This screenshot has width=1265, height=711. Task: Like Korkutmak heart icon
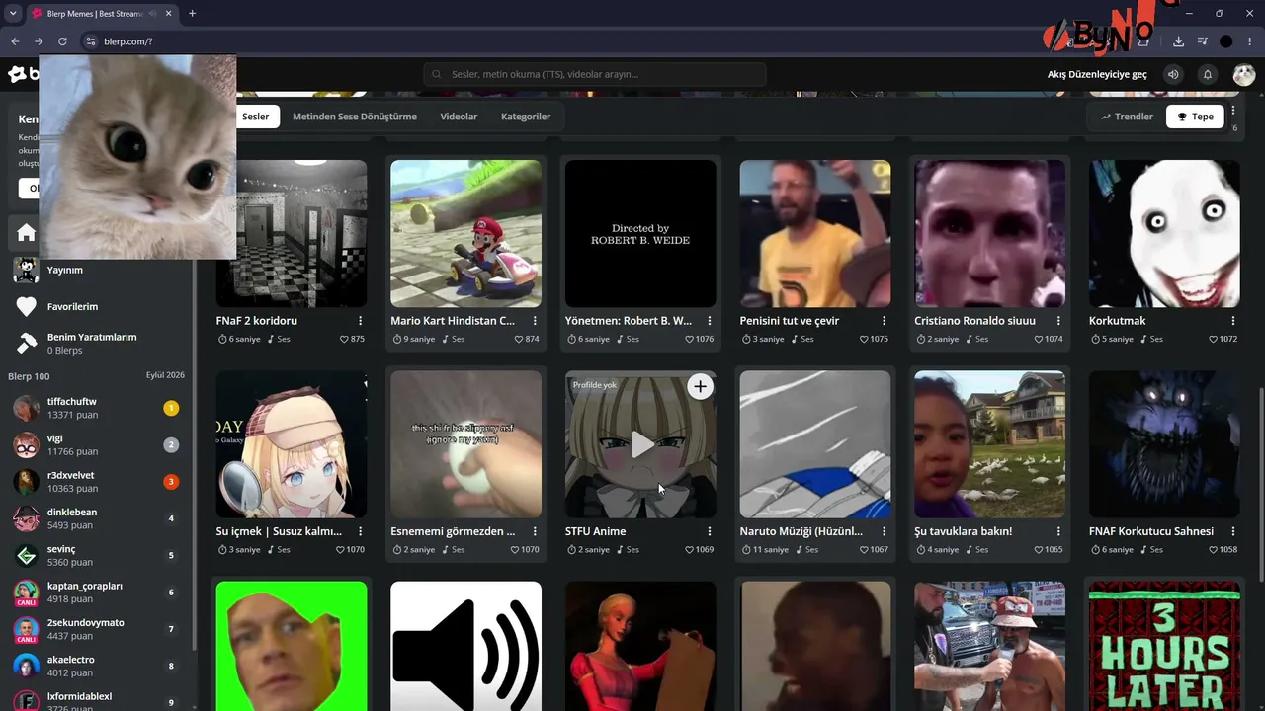[1213, 339]
